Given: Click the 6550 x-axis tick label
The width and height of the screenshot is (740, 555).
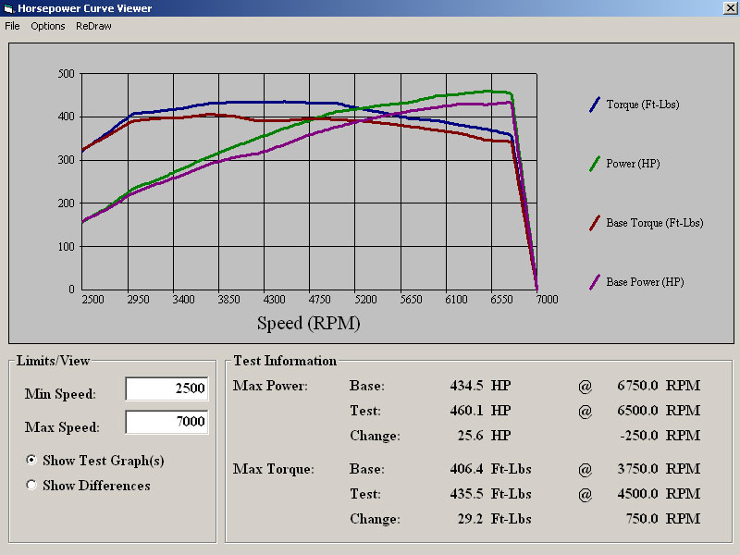Looking at the screenshot, I should click(x=501, y=299).
